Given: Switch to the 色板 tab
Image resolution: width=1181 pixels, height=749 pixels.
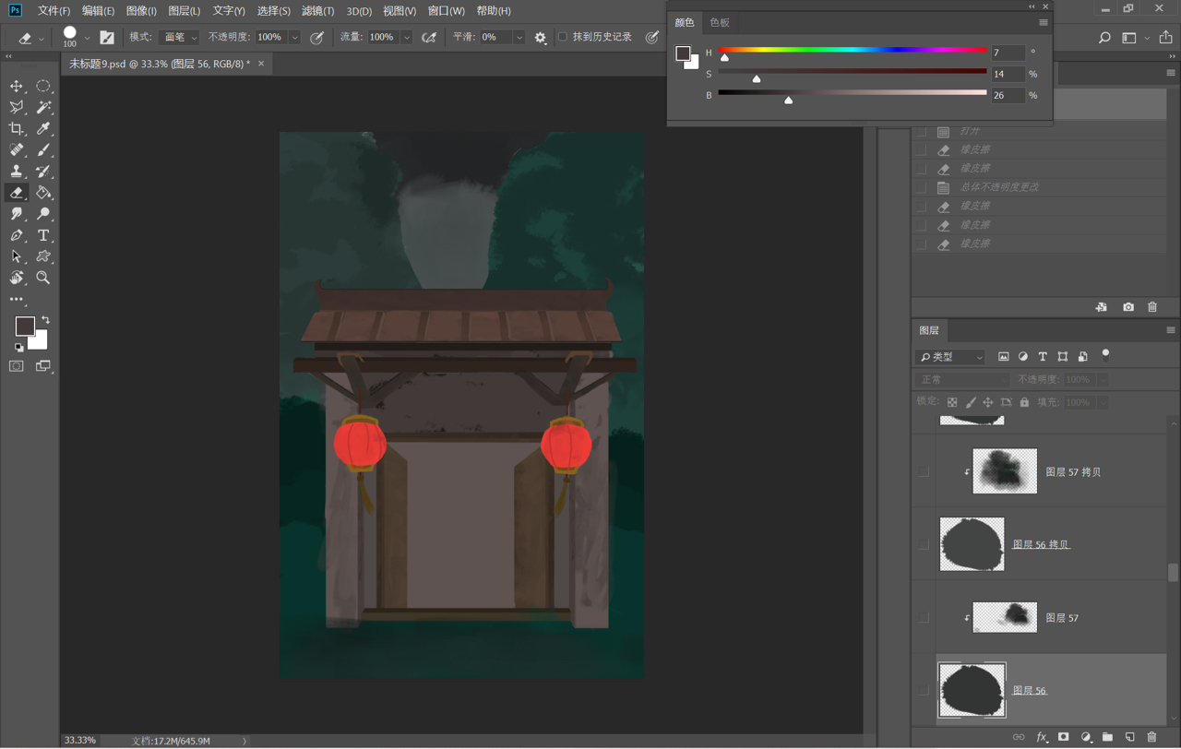Looking at the screenshot, I should click(x=720, y=22).
